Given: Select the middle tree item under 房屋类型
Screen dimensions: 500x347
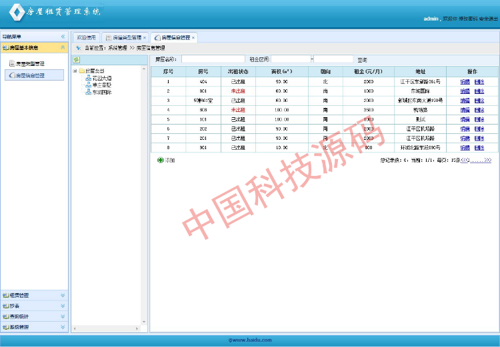Looking at the screenshot, I should coord(102,85).
